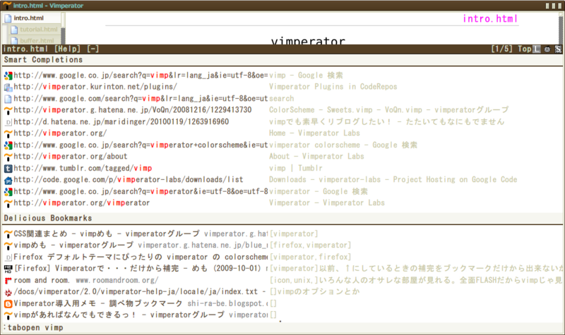Click the S icon in the status line
The height and width of the screenshot is (335, 565).
click(x=558, y=49)
